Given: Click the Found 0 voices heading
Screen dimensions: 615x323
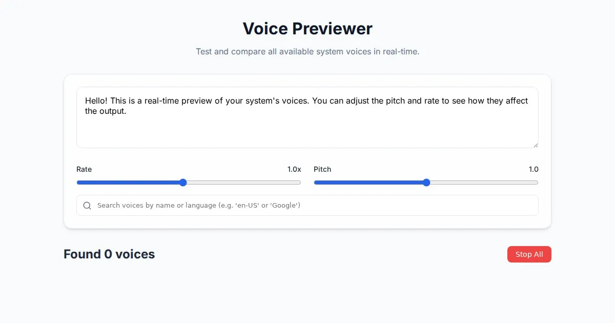Looking at the screenshot, I should 109,254.
